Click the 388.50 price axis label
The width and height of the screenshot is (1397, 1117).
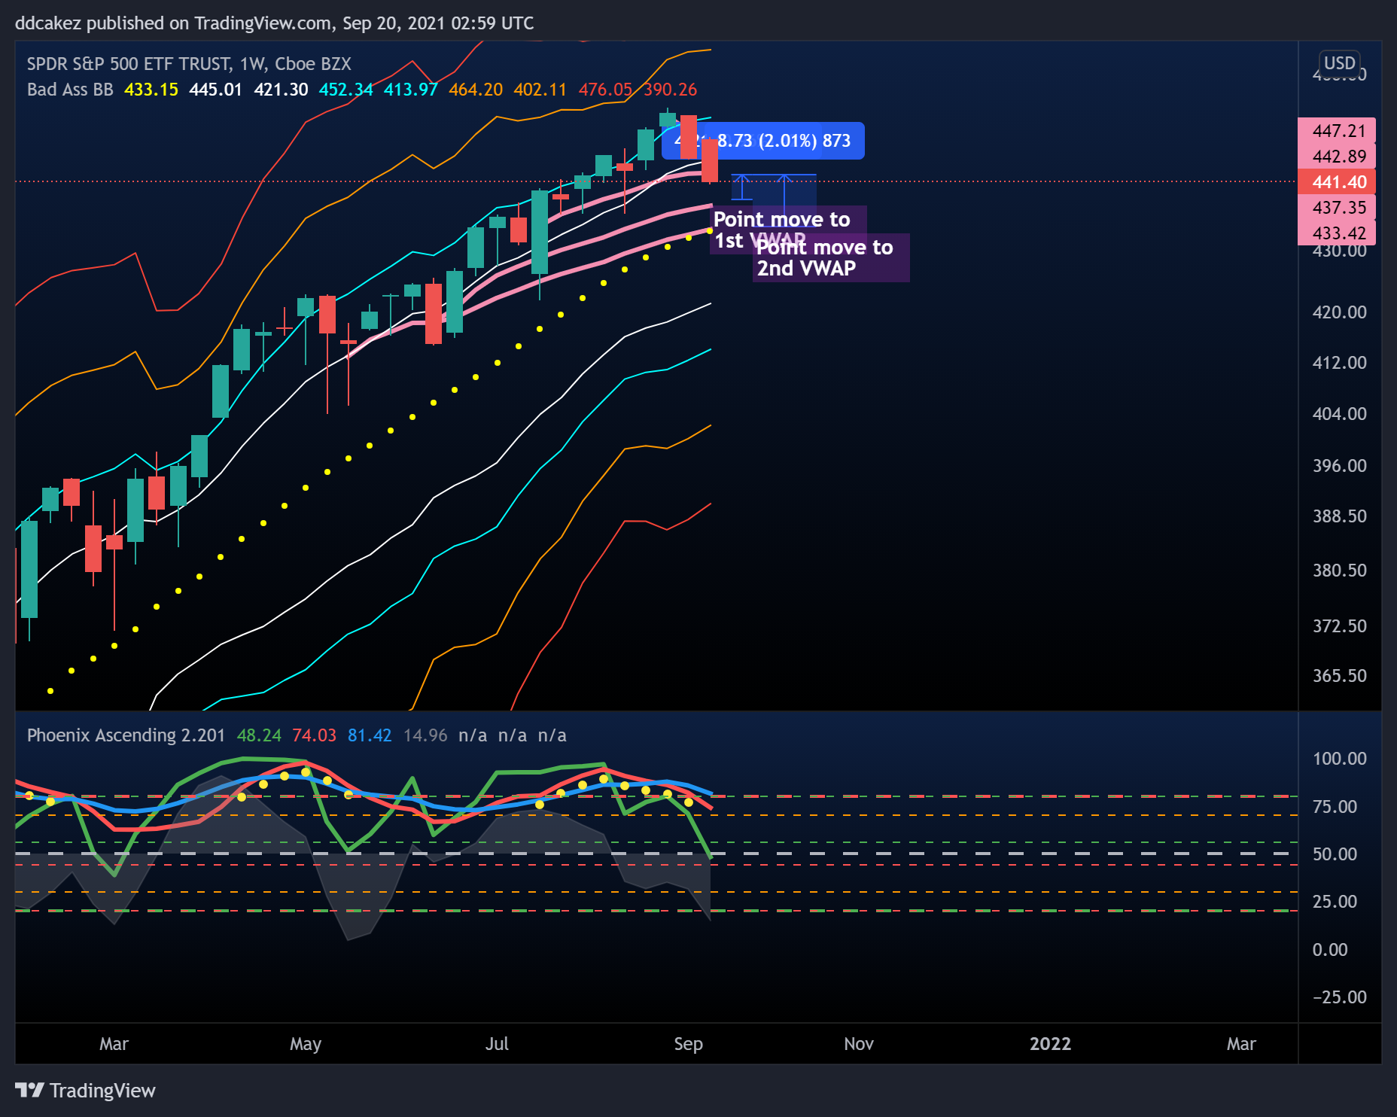(x=1340, y=516)
